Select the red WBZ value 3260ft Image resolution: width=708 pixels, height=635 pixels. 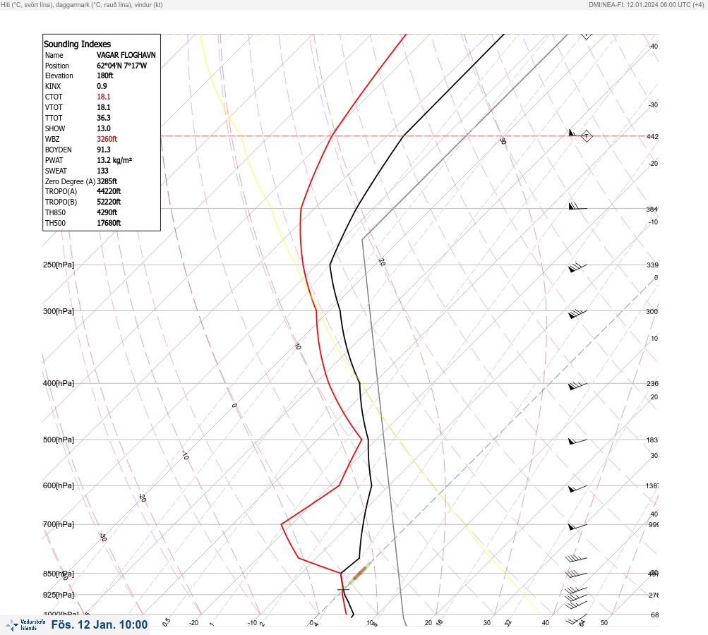click(107, 139)
